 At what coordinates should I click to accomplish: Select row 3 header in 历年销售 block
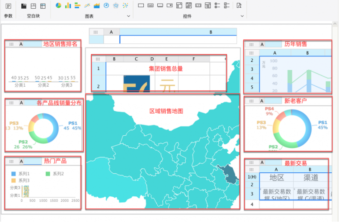252,69
